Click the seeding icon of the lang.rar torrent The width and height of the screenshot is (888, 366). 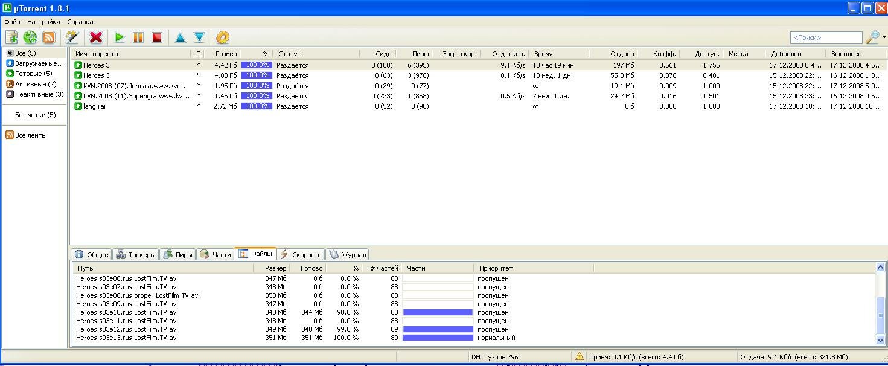tap(78, 106)
